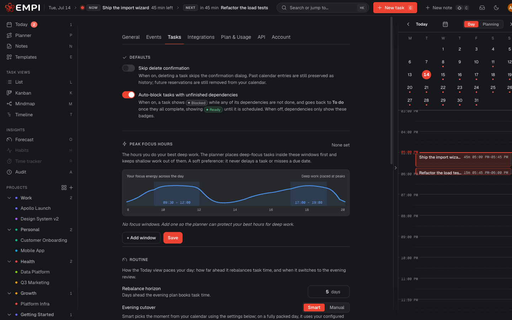Open the inbox tray icon
The height and width of the screenshot is (320, 512).
[482, 7]
